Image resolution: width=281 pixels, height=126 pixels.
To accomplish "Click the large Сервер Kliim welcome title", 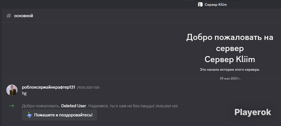I will click(230, 59).
